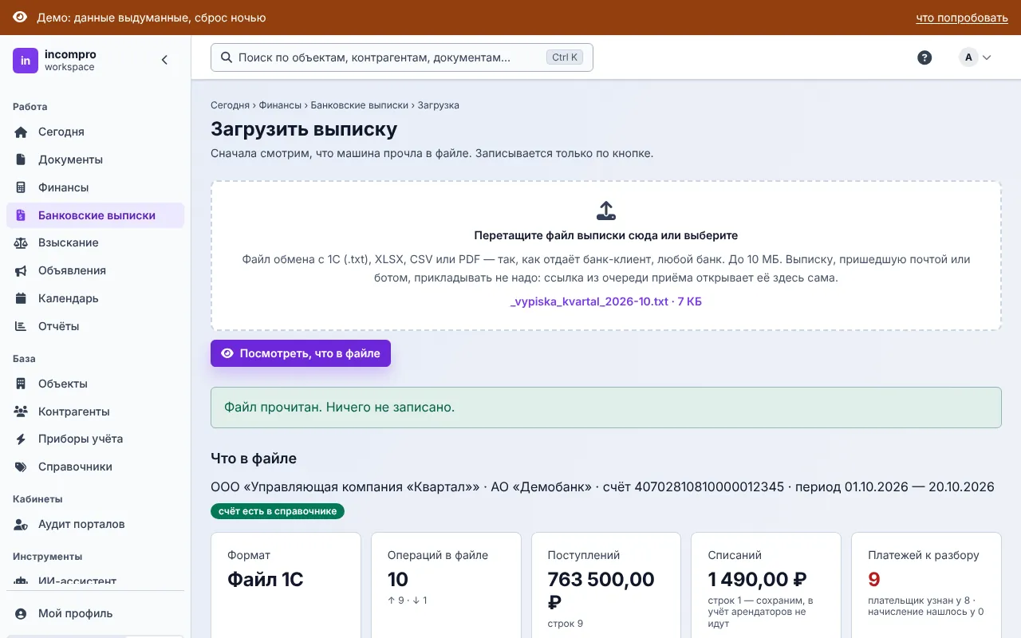Click the «счёт есть в справочнике» badge
Image resolution: width=1021 pixels, height=638 pixels.
278,511
